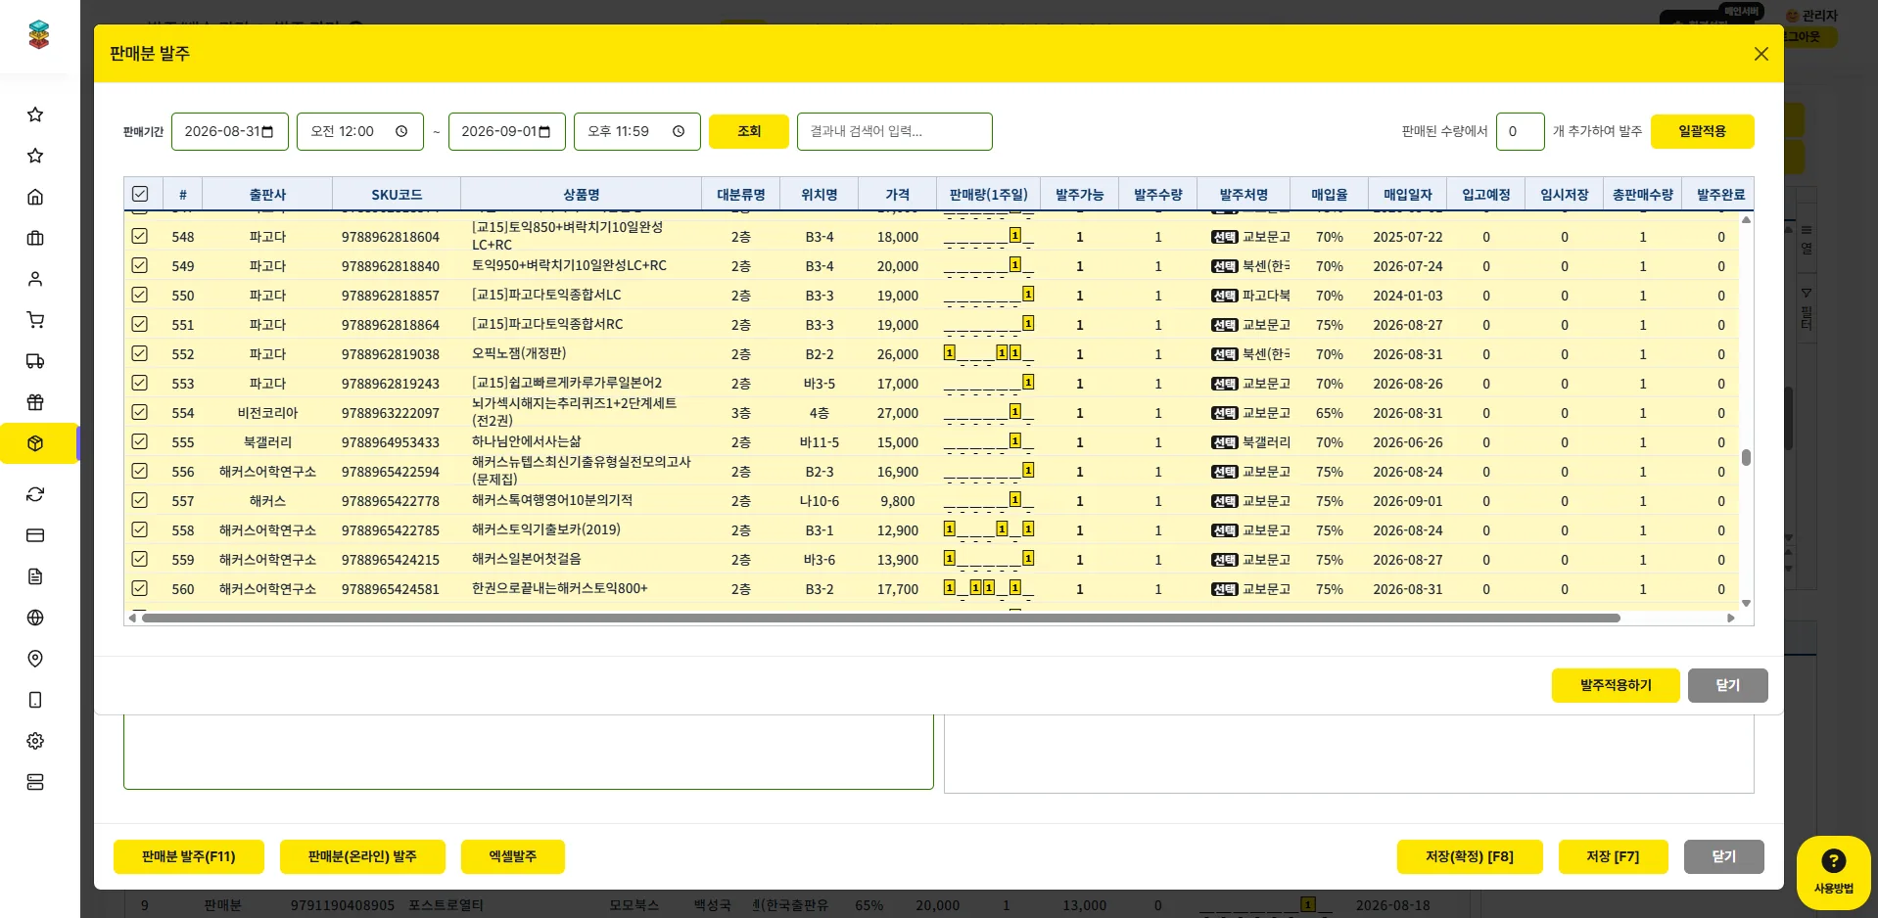Image resolution: width=1878 pixels, height=918 pixels.
Task: Open the credit card icon in the sidebar
Action: [x=35, y=535]
